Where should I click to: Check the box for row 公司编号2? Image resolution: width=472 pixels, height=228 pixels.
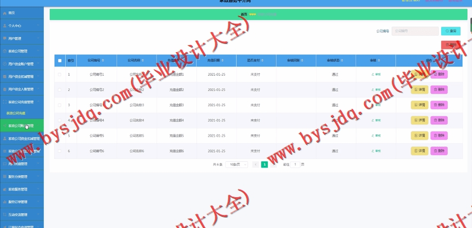60,89
